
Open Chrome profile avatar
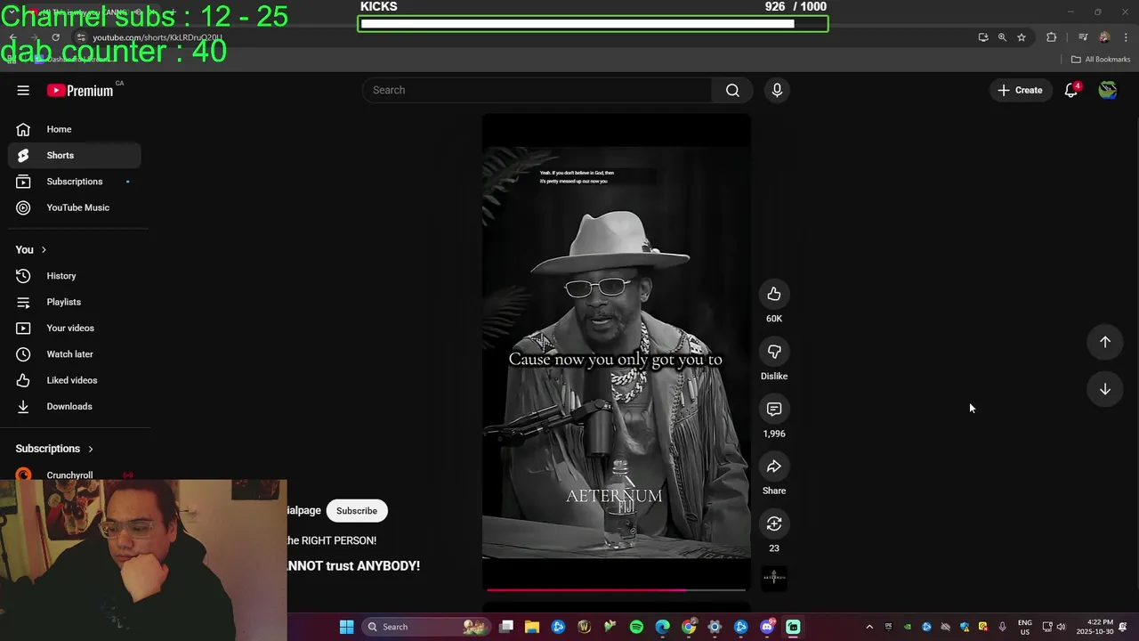(x=1104, y=37)
